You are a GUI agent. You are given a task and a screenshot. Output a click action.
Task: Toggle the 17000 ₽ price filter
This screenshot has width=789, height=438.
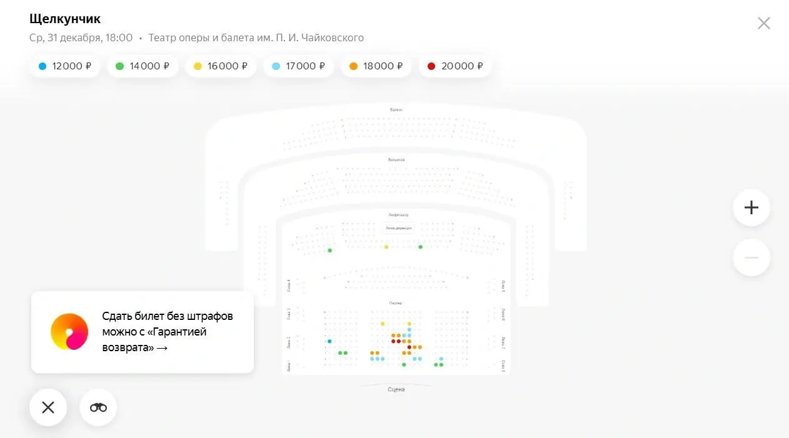(298, 66)
